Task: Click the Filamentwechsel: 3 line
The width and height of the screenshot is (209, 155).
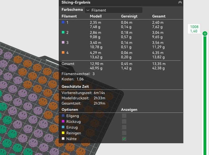Action: click(78, 74)
